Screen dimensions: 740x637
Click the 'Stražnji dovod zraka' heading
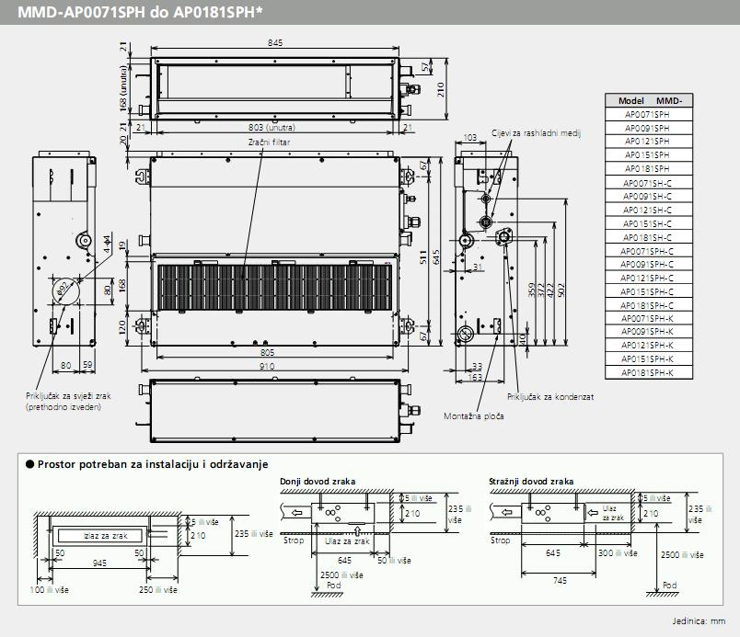click(531, 481)
